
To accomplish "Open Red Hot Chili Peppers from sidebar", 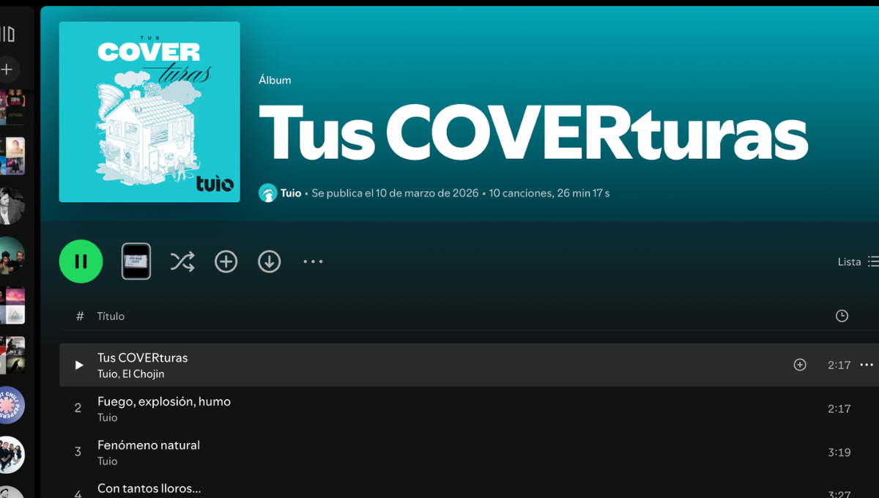I will coord(10,405).
